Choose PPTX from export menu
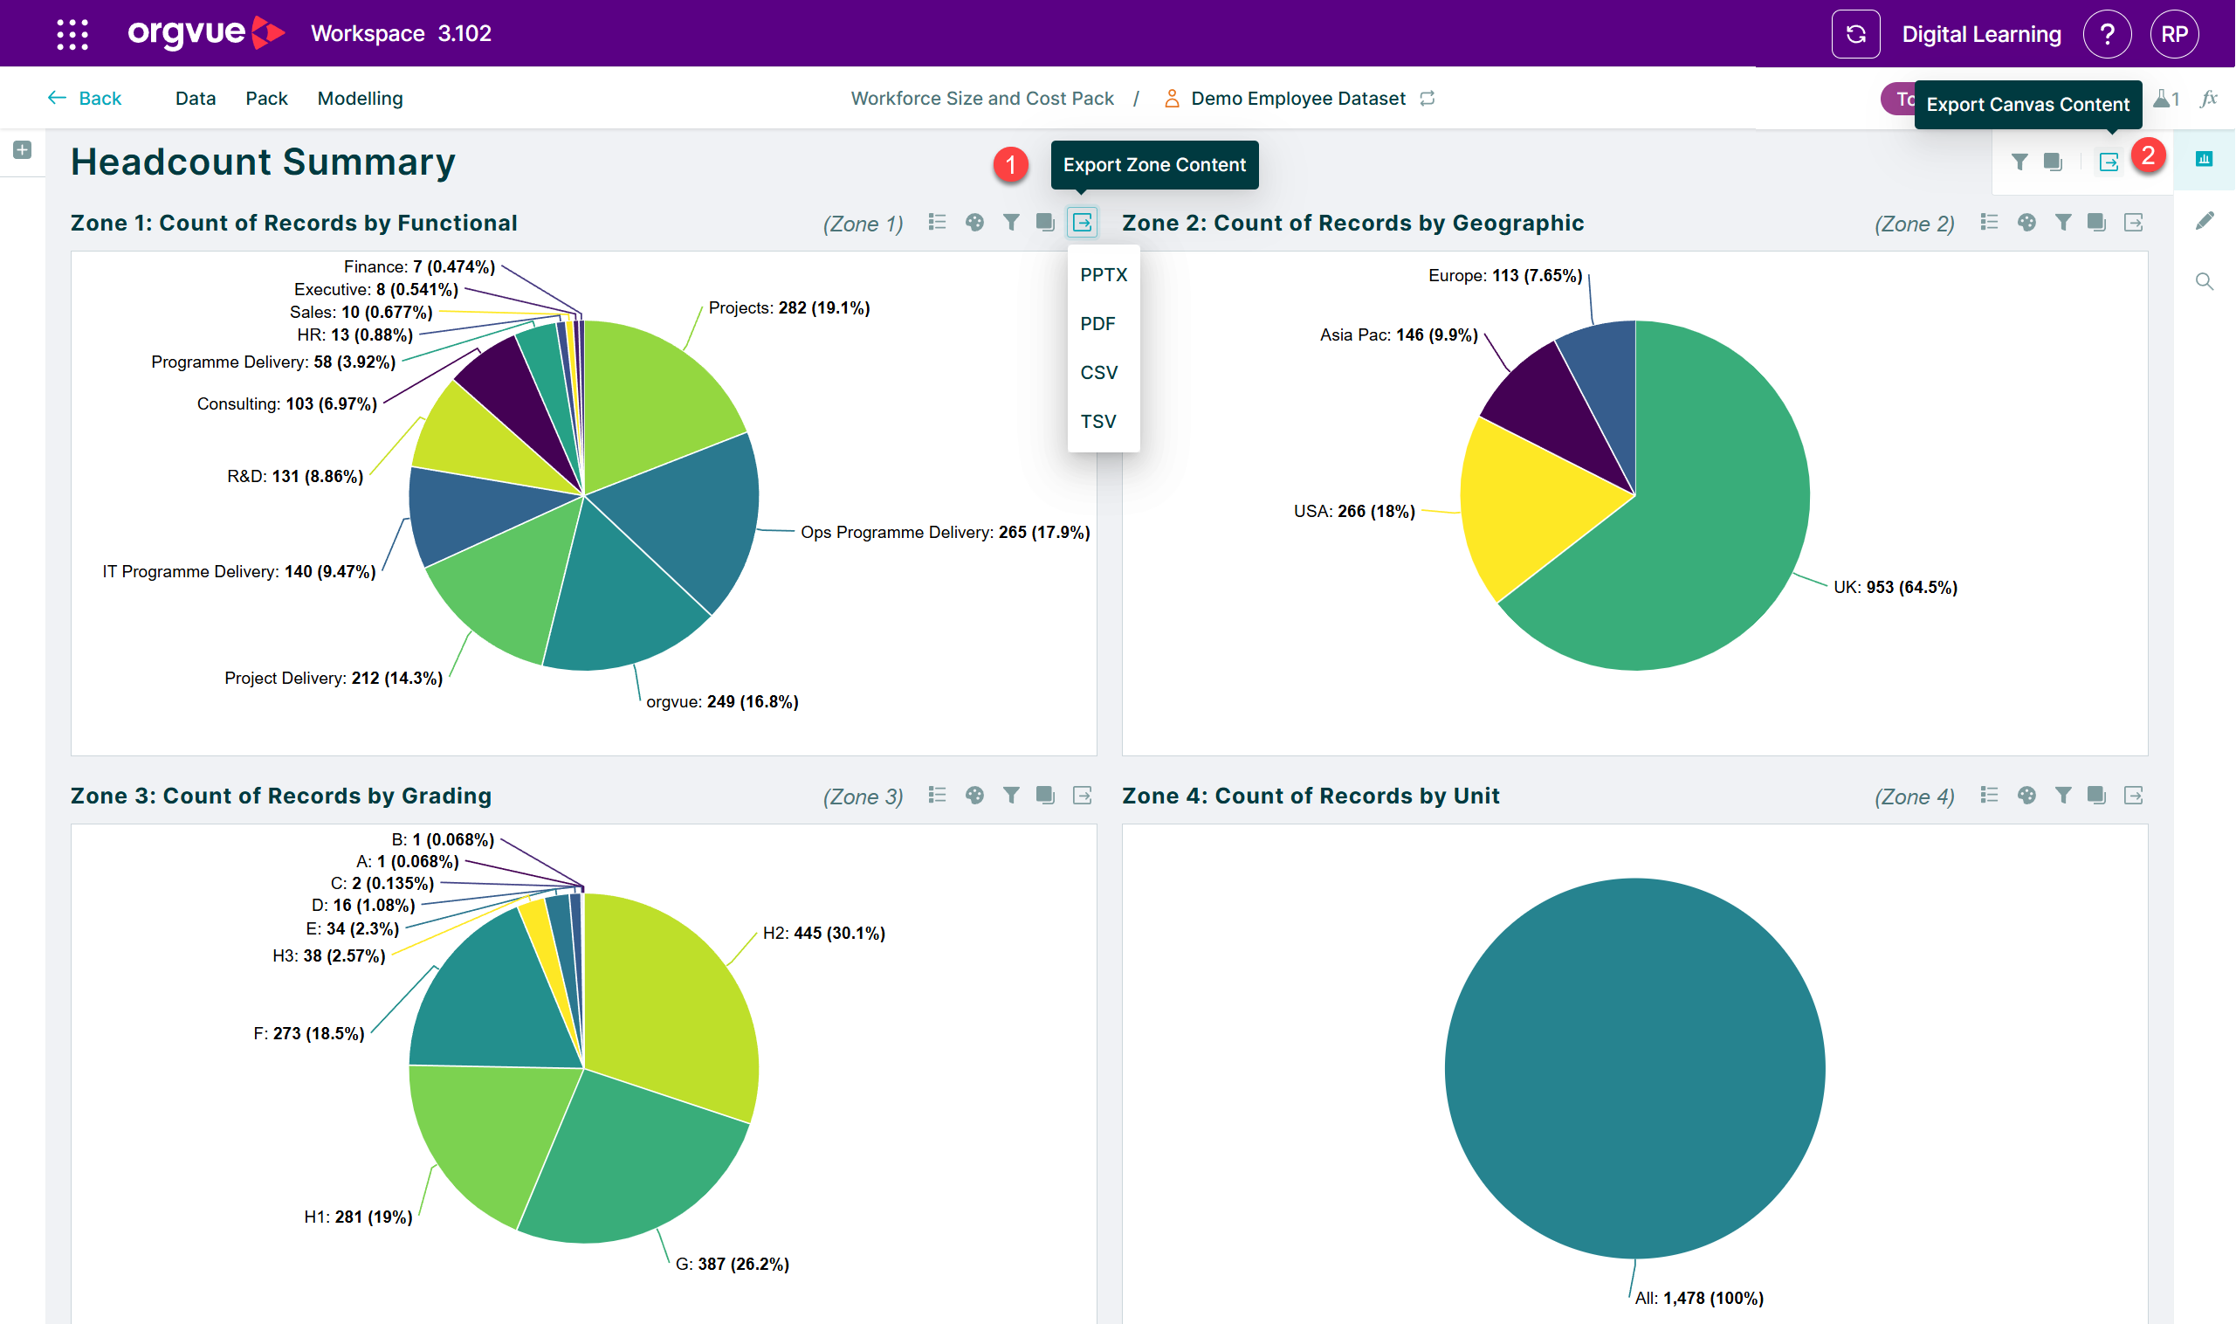 (1104, 275)
